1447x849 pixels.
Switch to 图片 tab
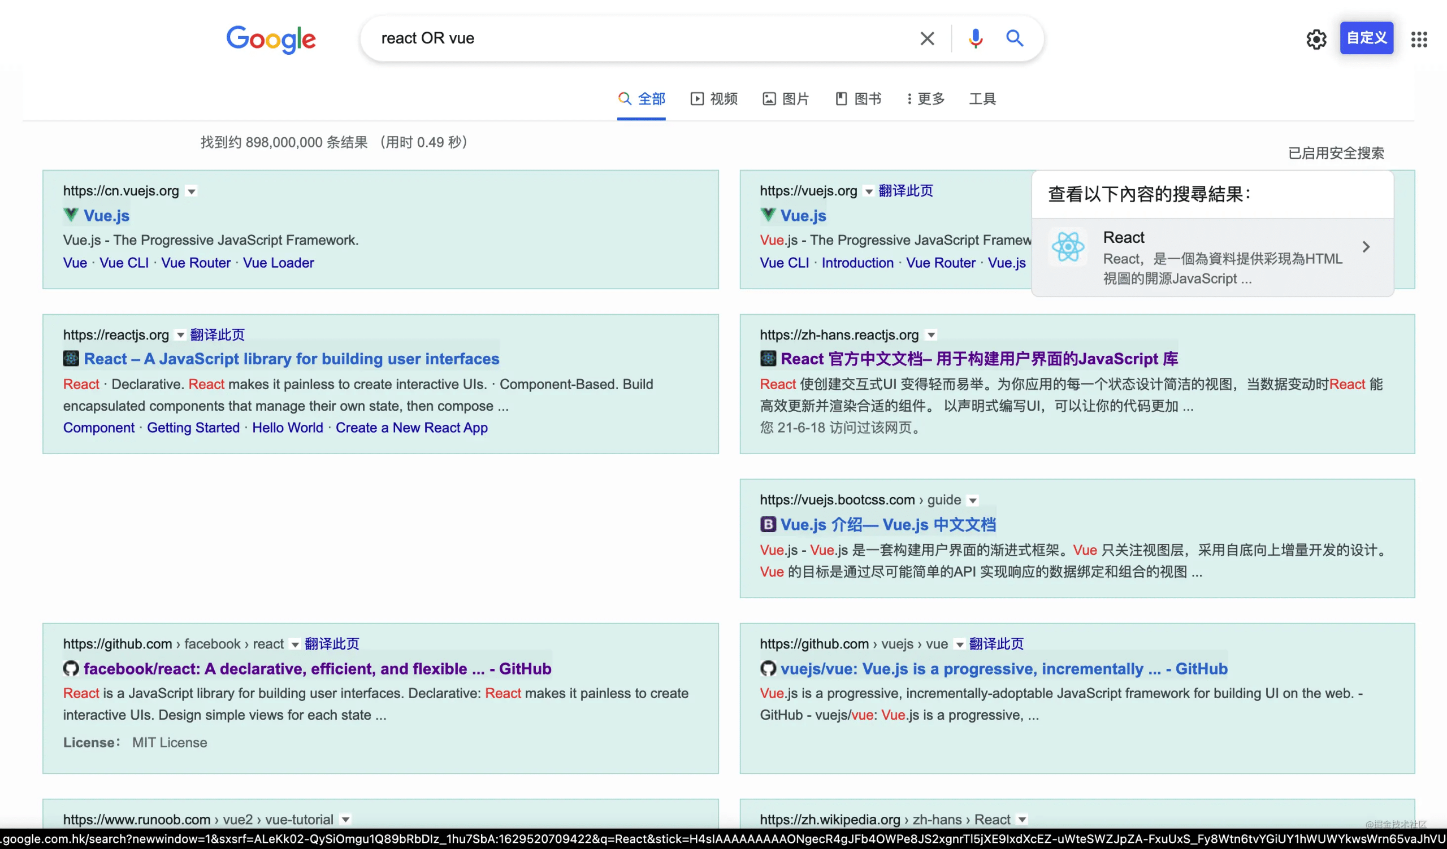(x=786, y=99)
